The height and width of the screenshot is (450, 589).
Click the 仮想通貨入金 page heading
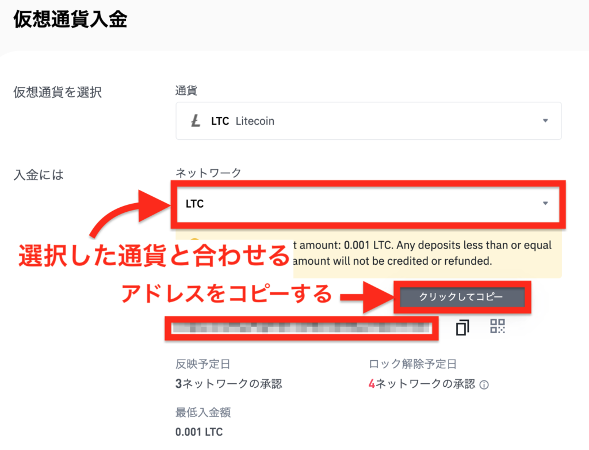click(70, 19)
